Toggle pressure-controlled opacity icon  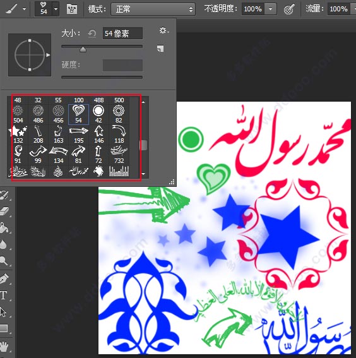click(289, 9)
